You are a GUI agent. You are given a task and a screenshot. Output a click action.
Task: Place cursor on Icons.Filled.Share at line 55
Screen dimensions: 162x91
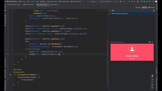pos(50,54)
